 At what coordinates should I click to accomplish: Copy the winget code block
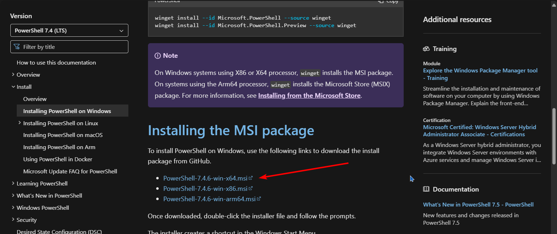click(x=388, y=1)
